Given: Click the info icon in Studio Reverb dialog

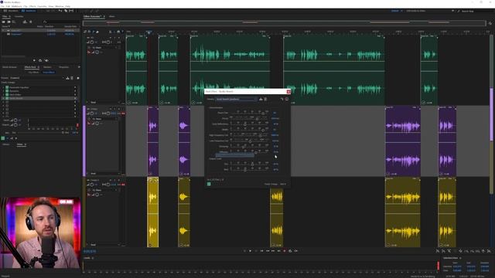Looking at the screenshot, I should coord(287,99).
